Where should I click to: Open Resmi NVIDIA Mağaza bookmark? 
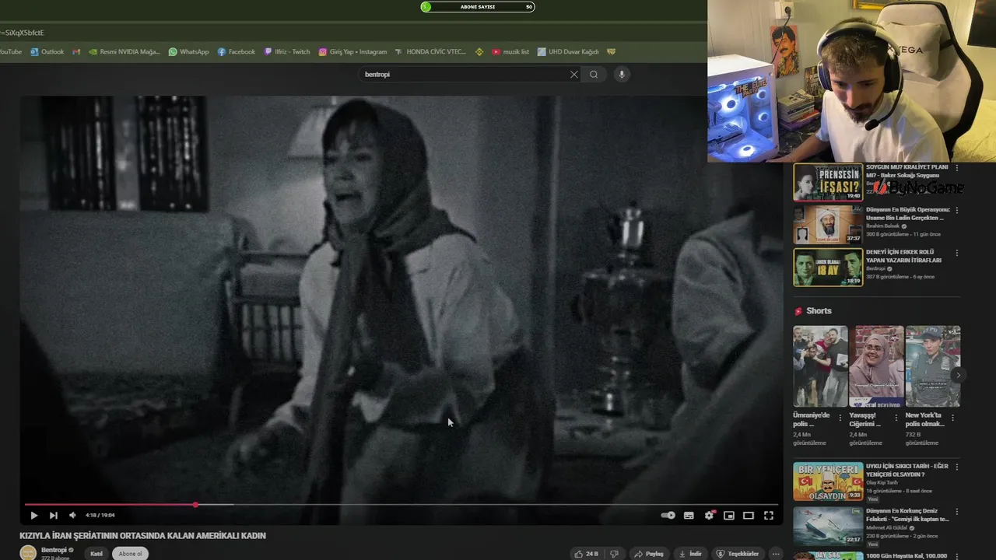(124, 52)
